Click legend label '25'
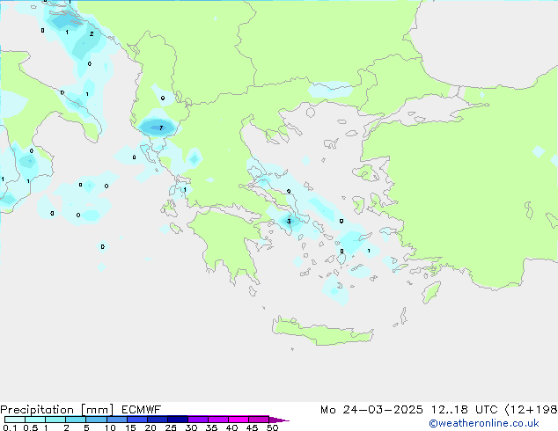The height and width of the screenshot is (431, 558). [171, 427]
